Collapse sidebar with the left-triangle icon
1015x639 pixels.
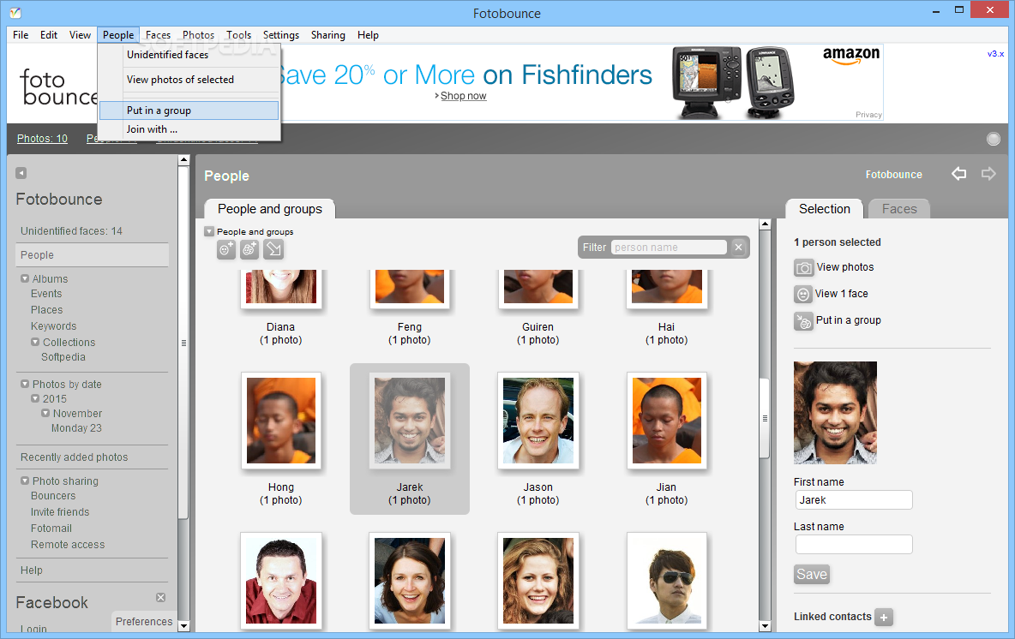(21, 173)
